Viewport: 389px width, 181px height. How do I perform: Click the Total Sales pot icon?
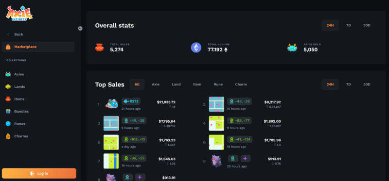[x=100, y=47]
